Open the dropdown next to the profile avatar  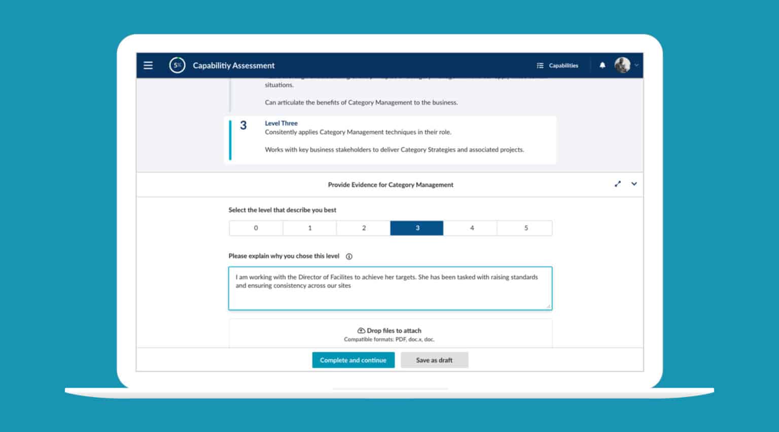pyautogui.click(x=638, y=65)
